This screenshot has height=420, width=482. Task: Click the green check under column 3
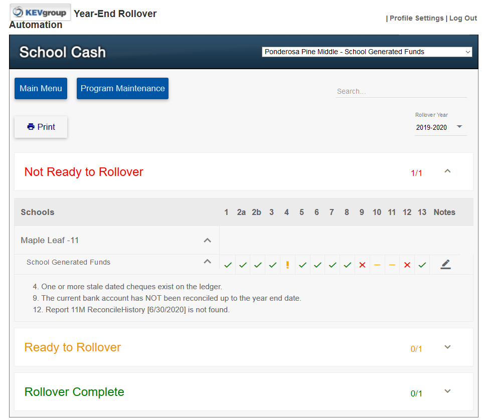pos(273,265)
